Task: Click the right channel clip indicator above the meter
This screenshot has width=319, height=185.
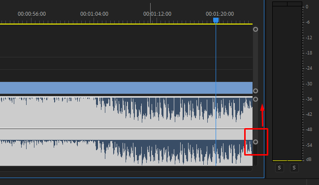Action: (x=294, y=4)
